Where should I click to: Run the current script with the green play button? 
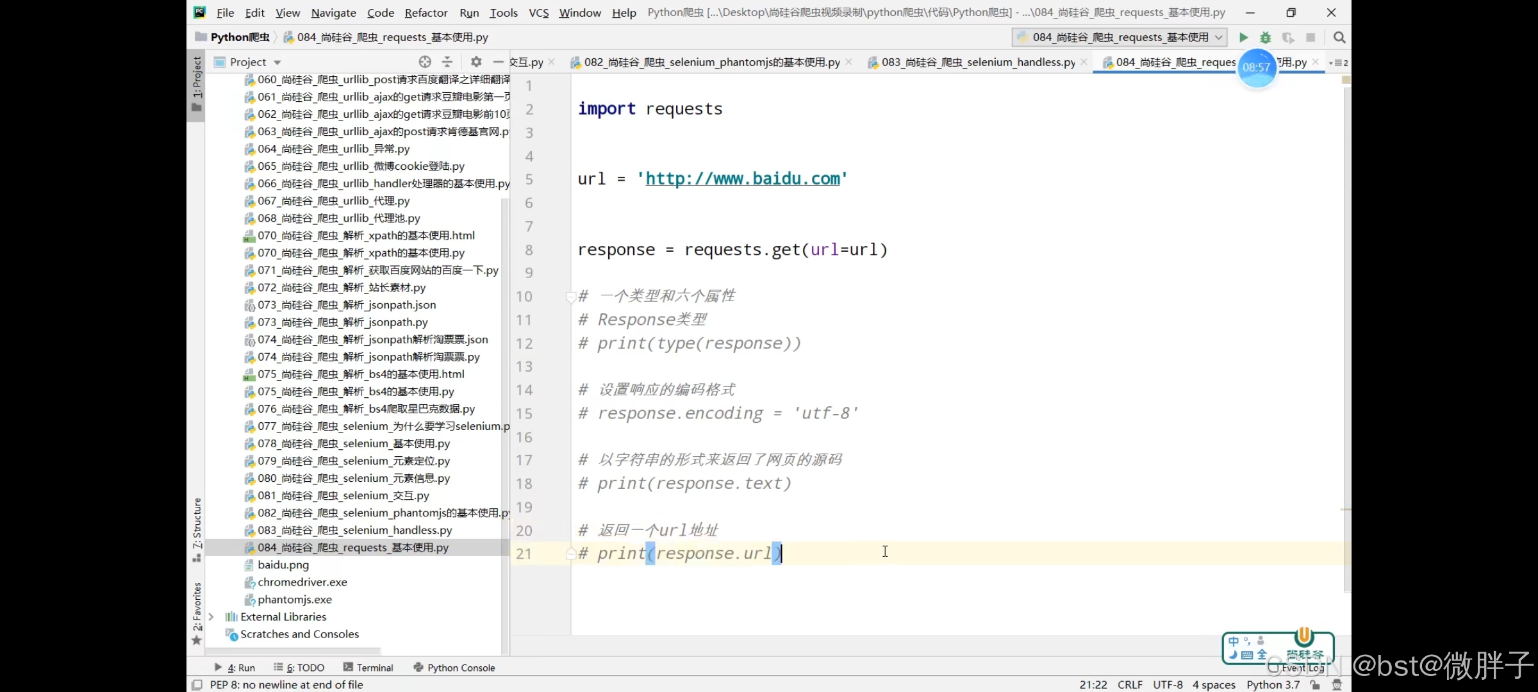click(1243, 37)
